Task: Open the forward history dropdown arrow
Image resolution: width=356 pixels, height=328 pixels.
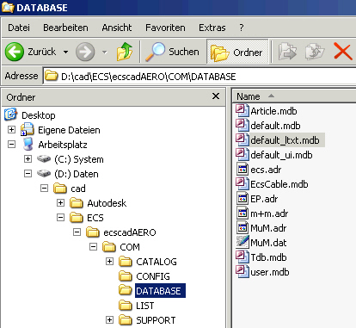Action: [x=105, y=52]
